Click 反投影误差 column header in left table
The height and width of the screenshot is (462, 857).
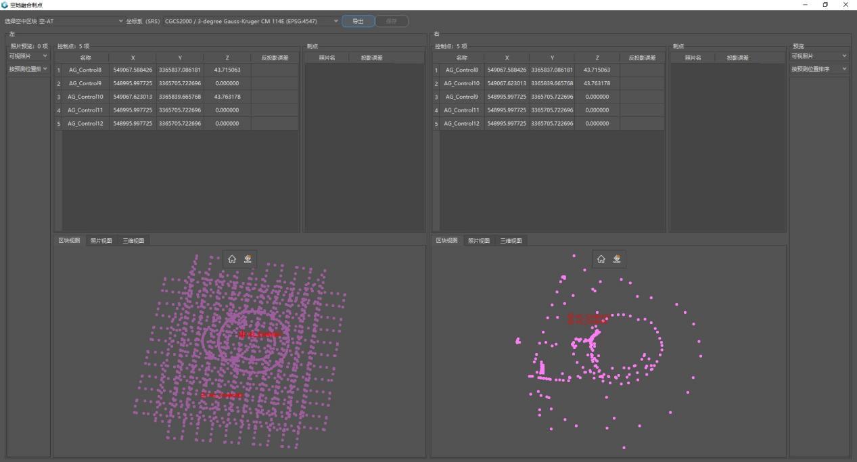275,58
